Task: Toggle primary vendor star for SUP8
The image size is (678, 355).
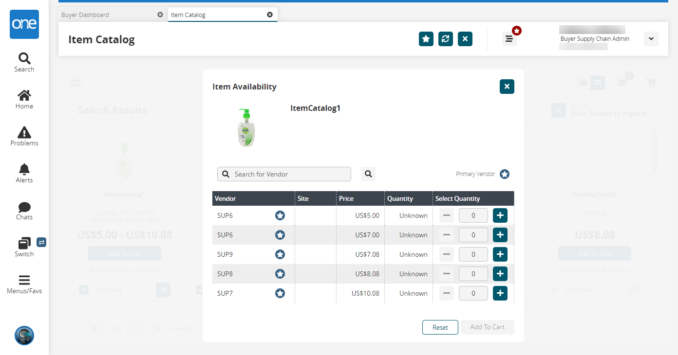Action: [x=280, y=274]
